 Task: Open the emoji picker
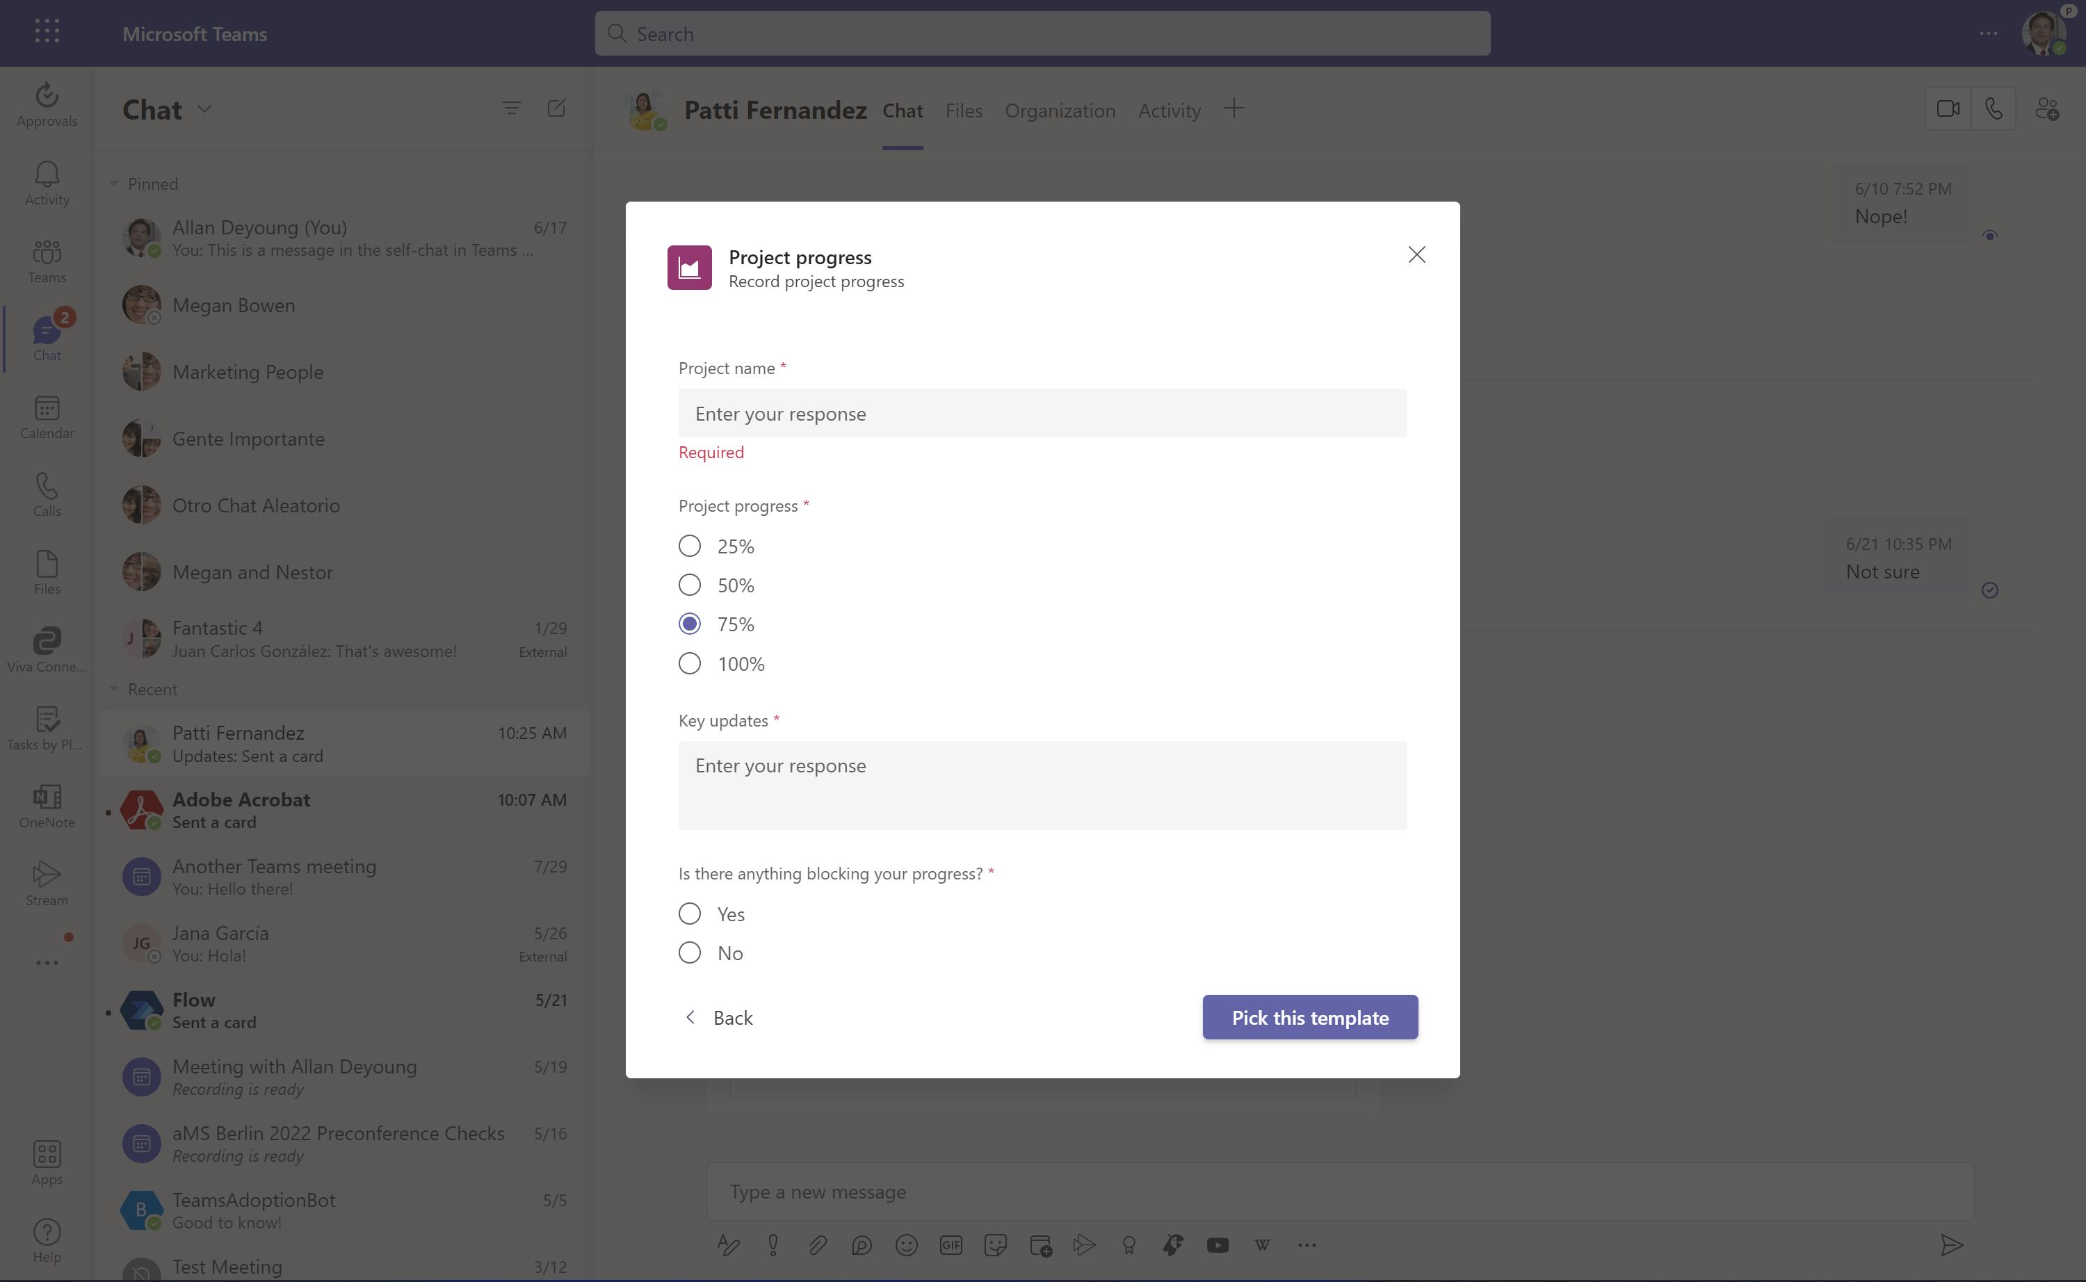pos(907,1244)
